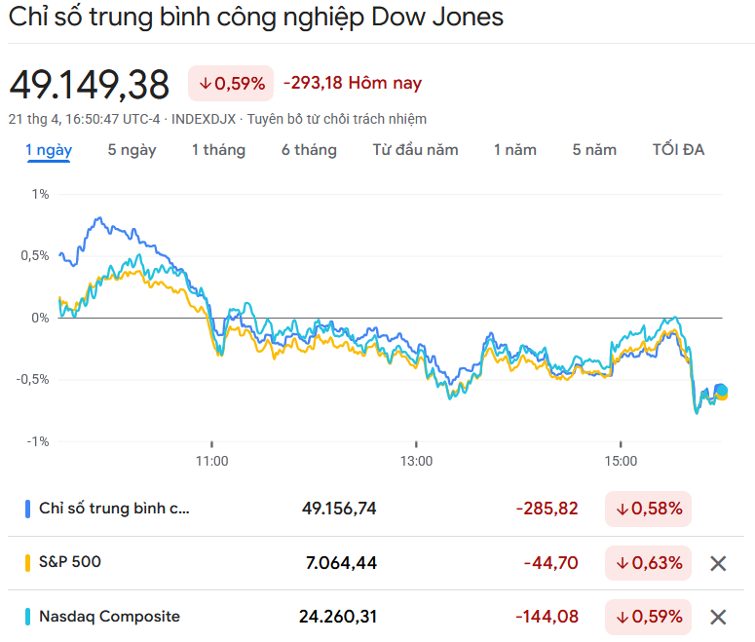
Task: Click the S&P 500 yellow color marker
Action: (27, 562)
